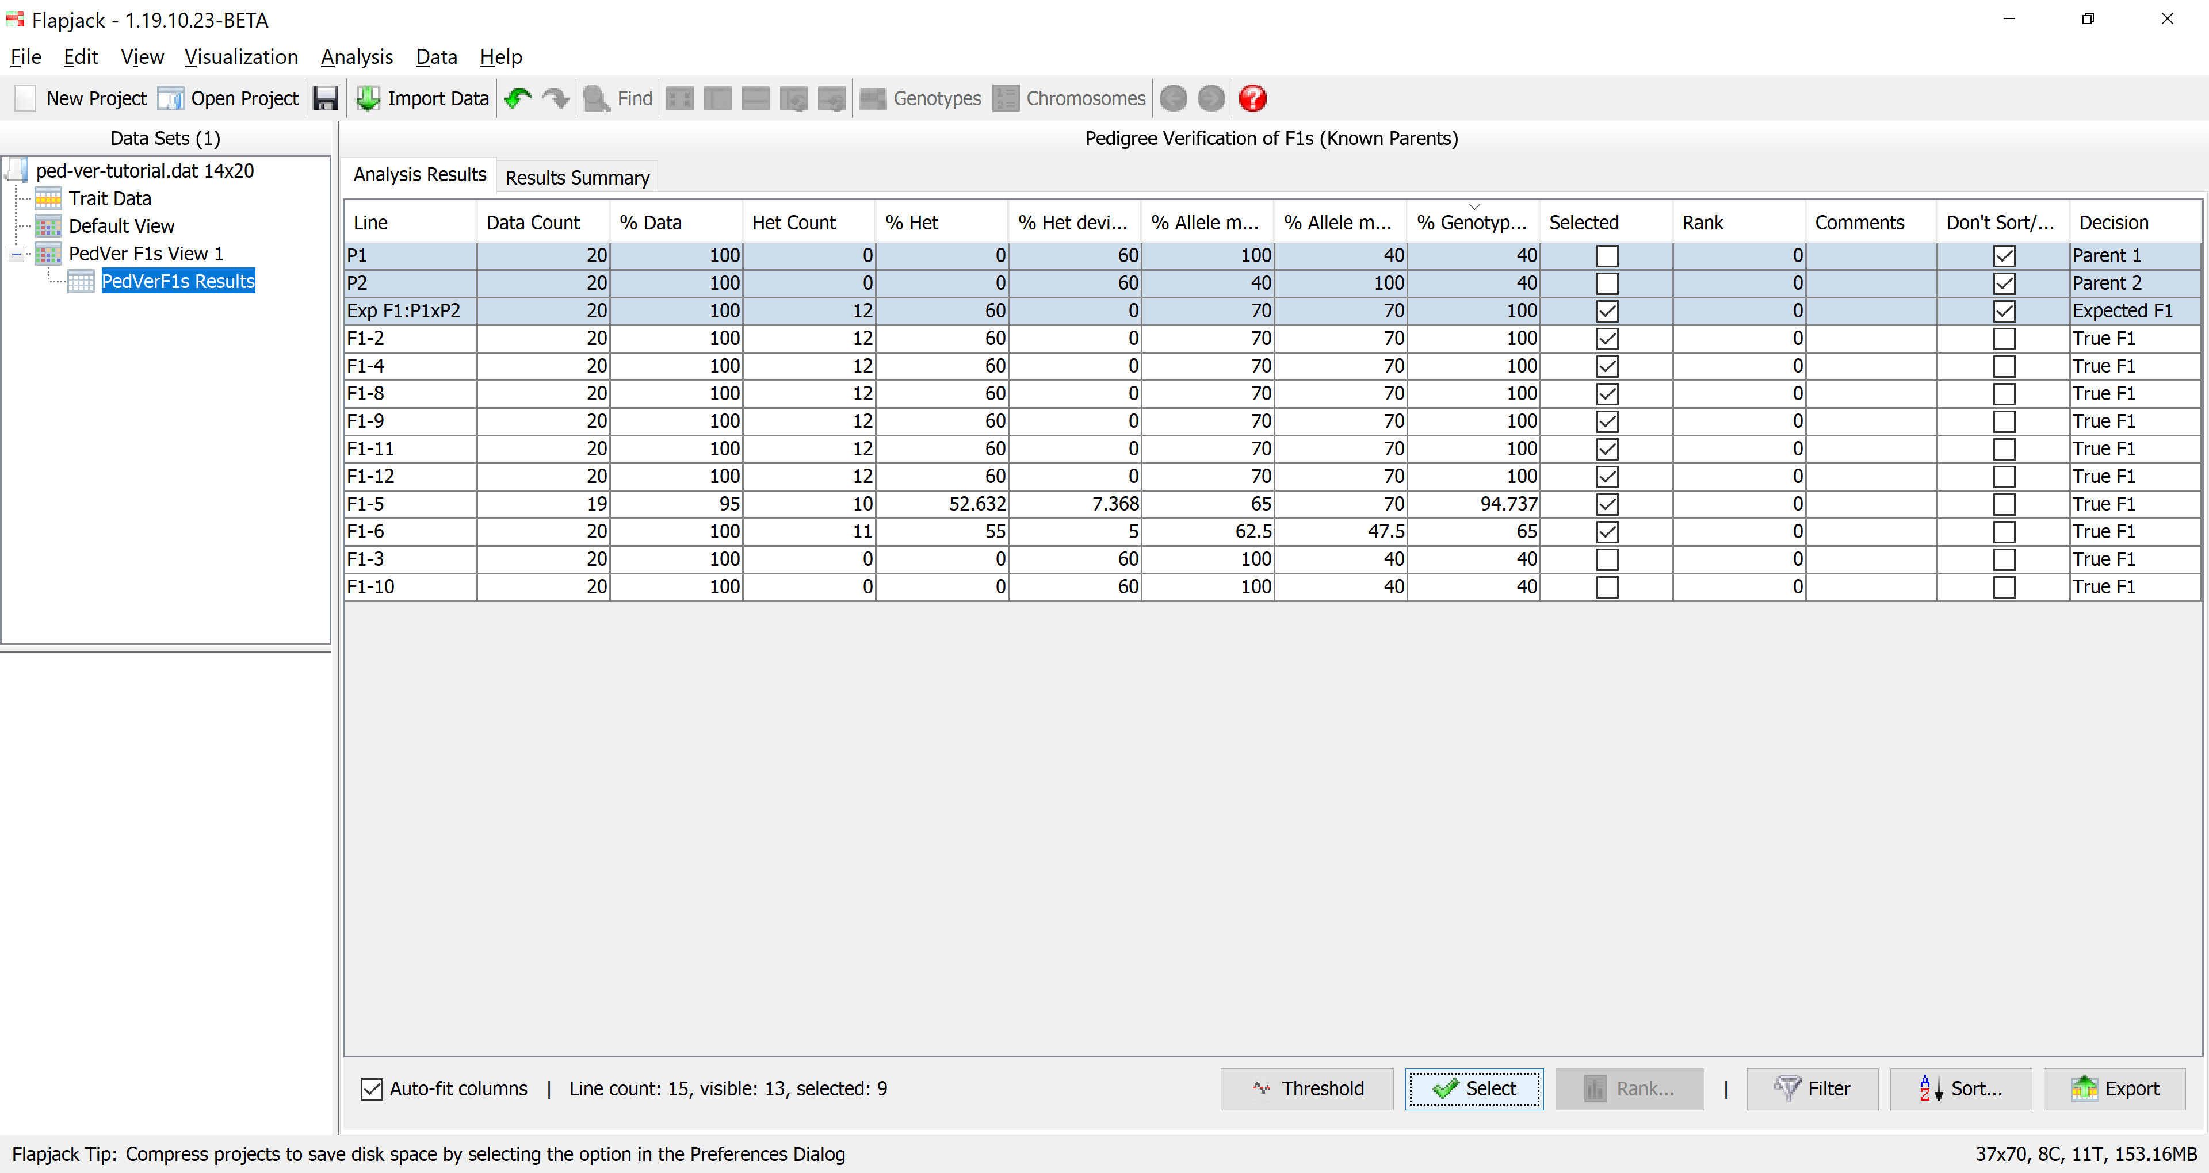Image resolution: width=2209 pixels, height=1173 pixels.
Task: Click the first greyed-out toolbar icon after Find
Action: tap(680, 98)
